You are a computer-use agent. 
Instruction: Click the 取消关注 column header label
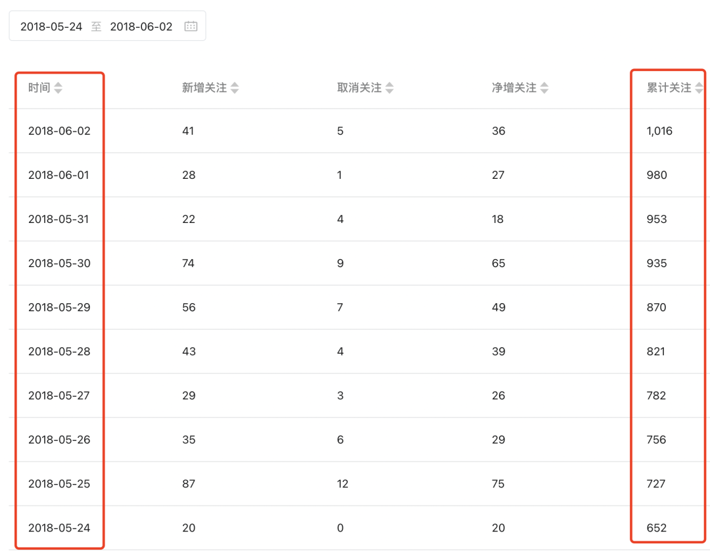pos(359,88)
